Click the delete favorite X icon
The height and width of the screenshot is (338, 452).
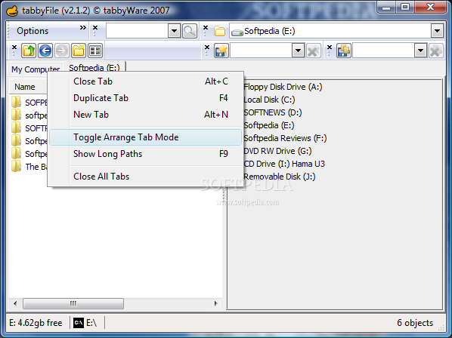point(314,51)
